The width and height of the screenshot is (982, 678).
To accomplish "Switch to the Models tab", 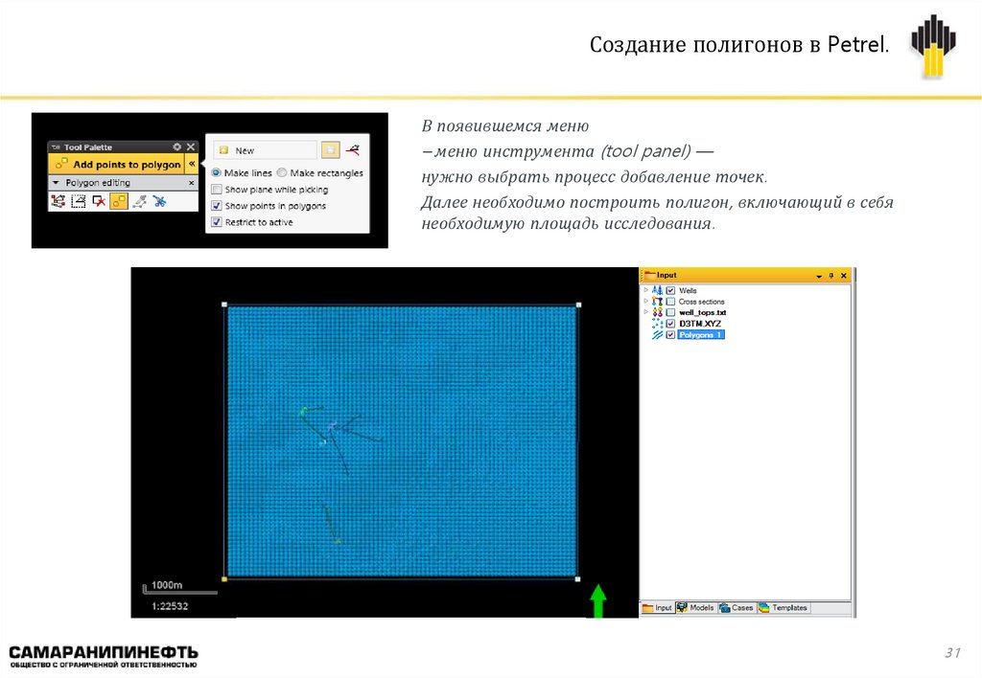I will click(x=696, y=607).
